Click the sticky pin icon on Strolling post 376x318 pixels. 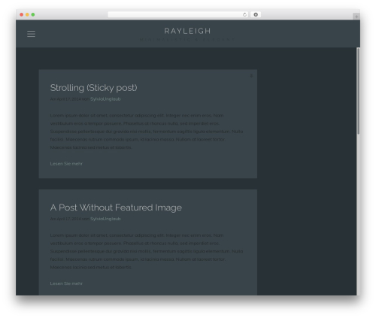(251, 76)
